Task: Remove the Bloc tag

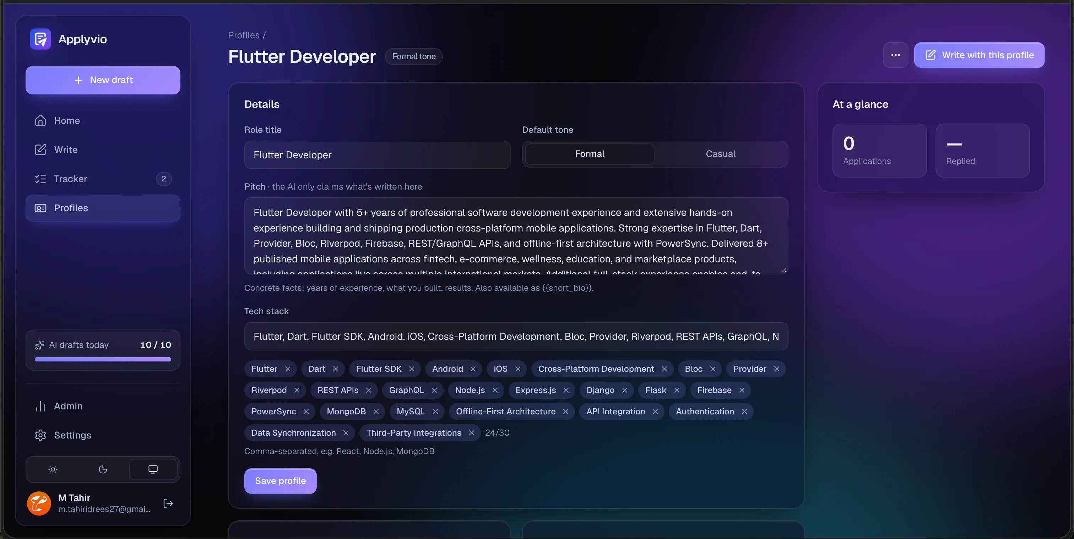Action: (712, 369)
